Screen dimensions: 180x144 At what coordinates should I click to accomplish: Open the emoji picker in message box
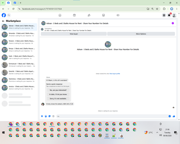pyautogui.click(x=170, y=116)
